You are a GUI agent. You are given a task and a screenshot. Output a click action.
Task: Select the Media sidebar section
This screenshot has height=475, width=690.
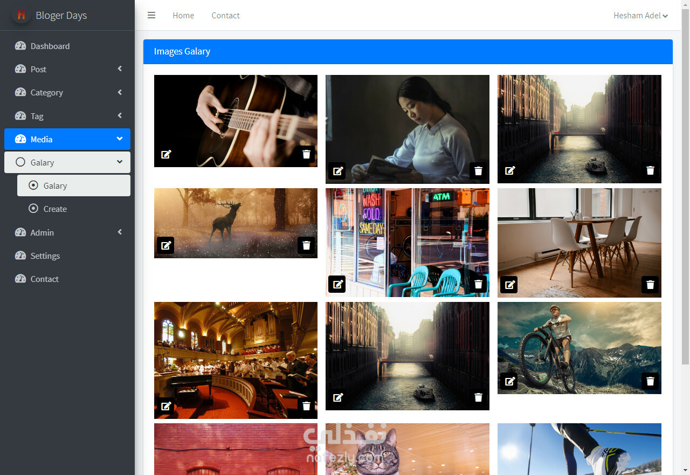pos(67,139)
